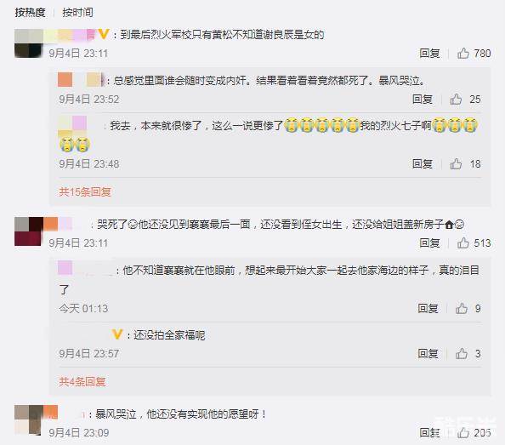This screenshot has height=445, width=505.
Task: Like the reply with 18 likes
Action: point(456,164)
